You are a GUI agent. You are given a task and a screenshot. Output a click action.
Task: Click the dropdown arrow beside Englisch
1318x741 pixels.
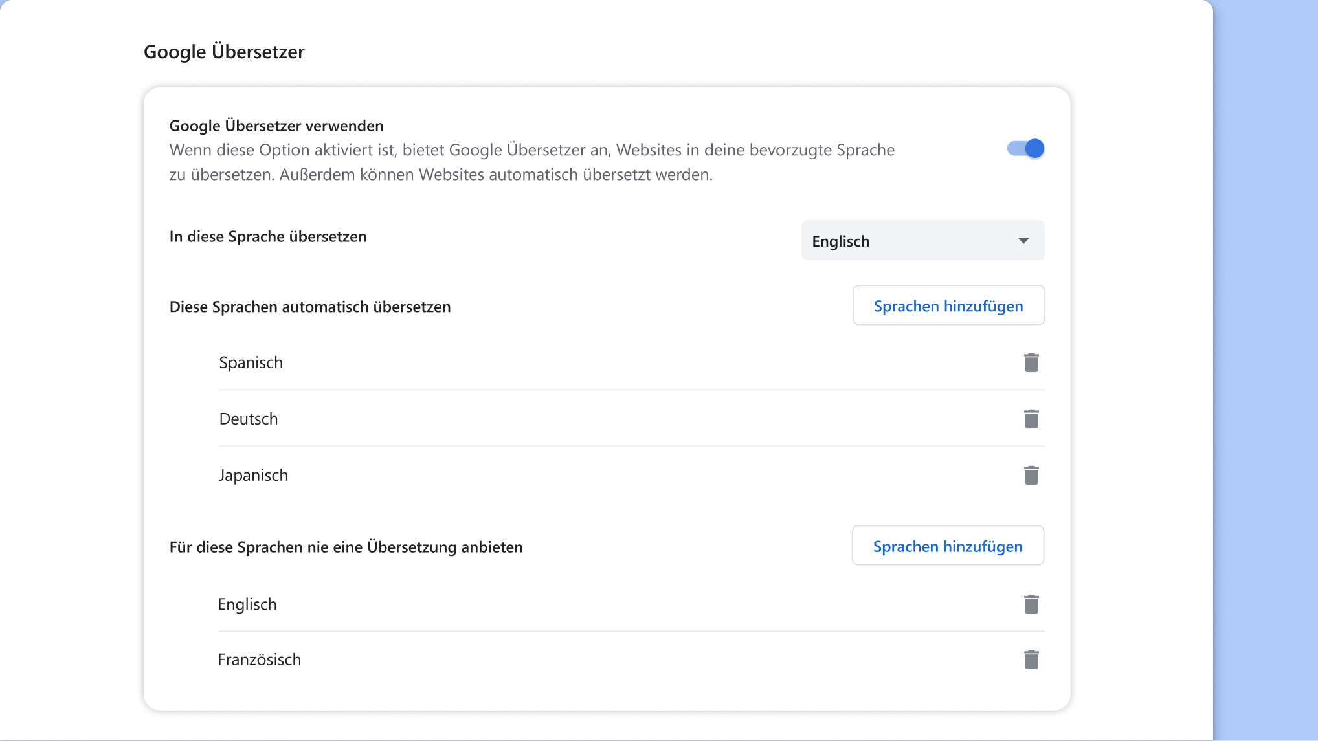[1023, 240]
